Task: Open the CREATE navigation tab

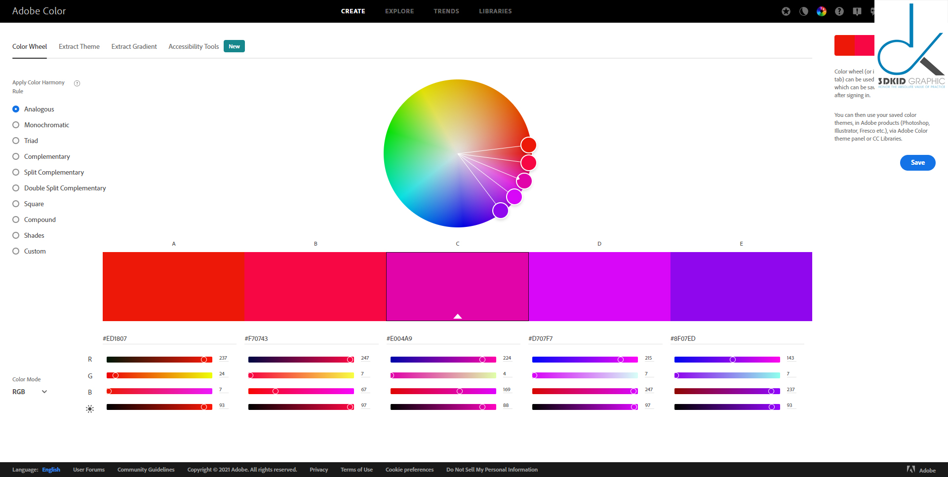Action: click(x=353, y=11)
